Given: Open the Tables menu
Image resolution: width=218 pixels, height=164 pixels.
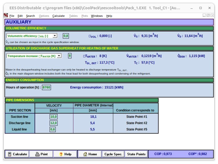Looking at the screenshot, I should (x=73, y=16).
